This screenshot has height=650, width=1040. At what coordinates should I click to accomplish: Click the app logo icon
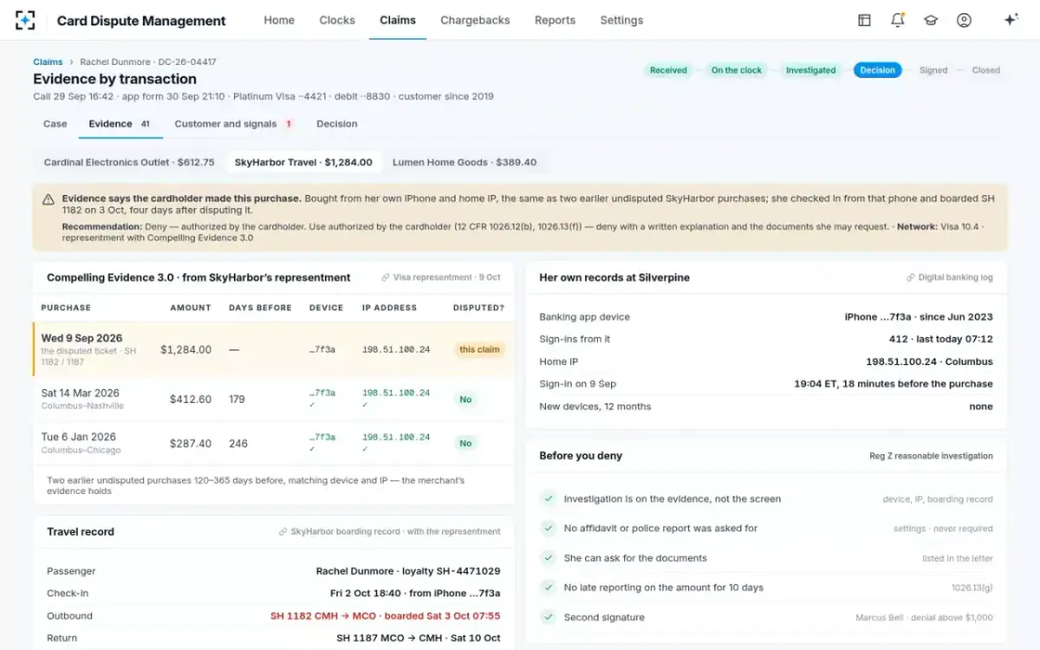25,20
